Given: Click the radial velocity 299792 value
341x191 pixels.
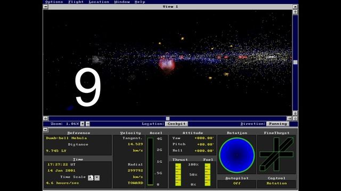Looking at the screenshot, I should click(135, 171).
